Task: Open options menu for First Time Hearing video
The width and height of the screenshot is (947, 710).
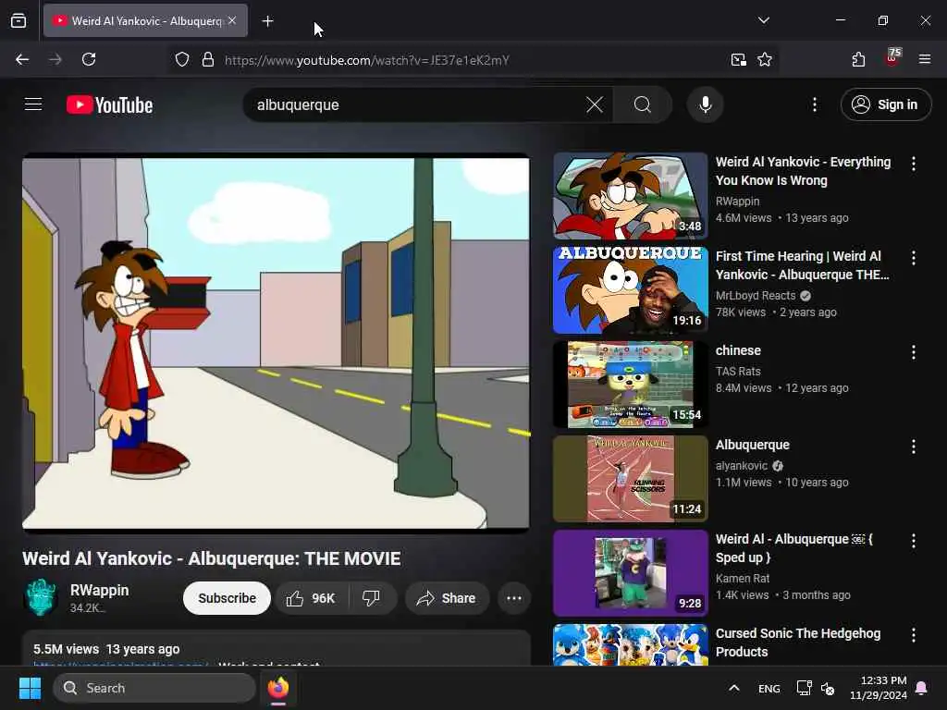Action: 913,258
